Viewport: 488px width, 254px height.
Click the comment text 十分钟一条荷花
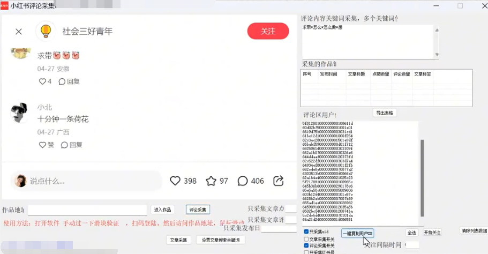pyautogui.click(x=63, y=119)
